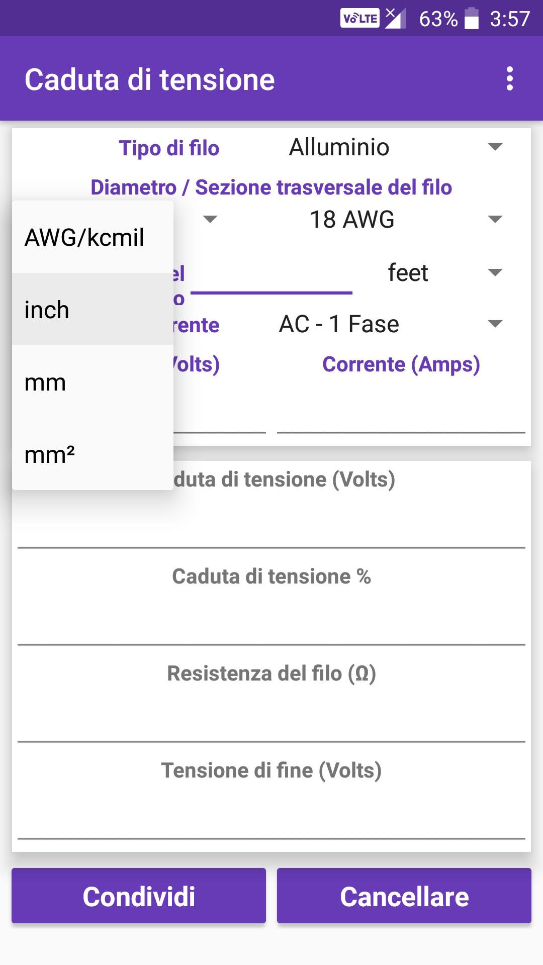Tap the Condividi share button

click(x=139, y=896)
